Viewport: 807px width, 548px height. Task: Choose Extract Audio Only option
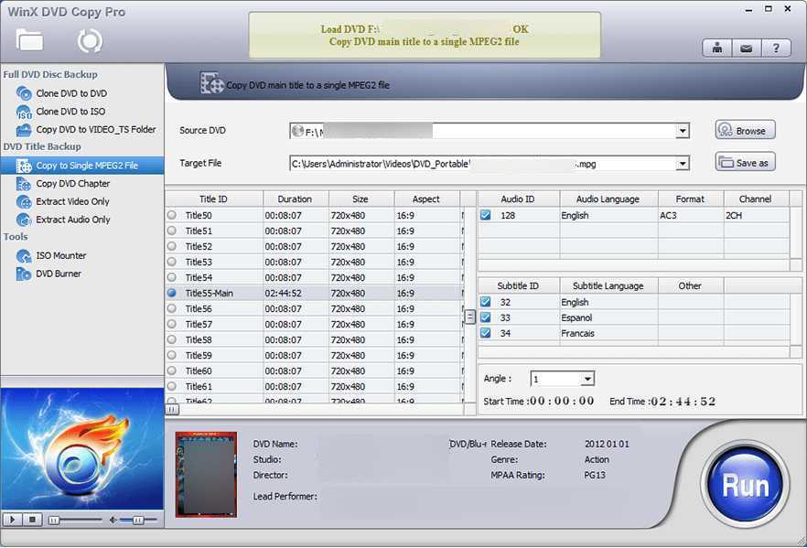tap(72, 220)
